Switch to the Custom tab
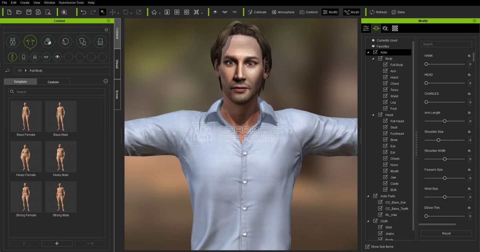 coord(53,82)
